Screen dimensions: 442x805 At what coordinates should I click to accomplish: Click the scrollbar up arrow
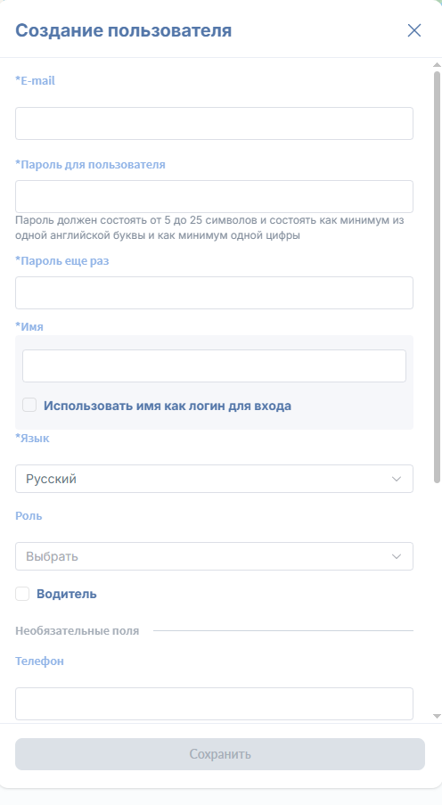437,65
